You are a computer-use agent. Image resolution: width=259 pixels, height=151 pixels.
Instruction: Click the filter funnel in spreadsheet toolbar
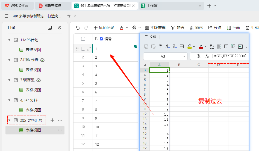(161, 47)
